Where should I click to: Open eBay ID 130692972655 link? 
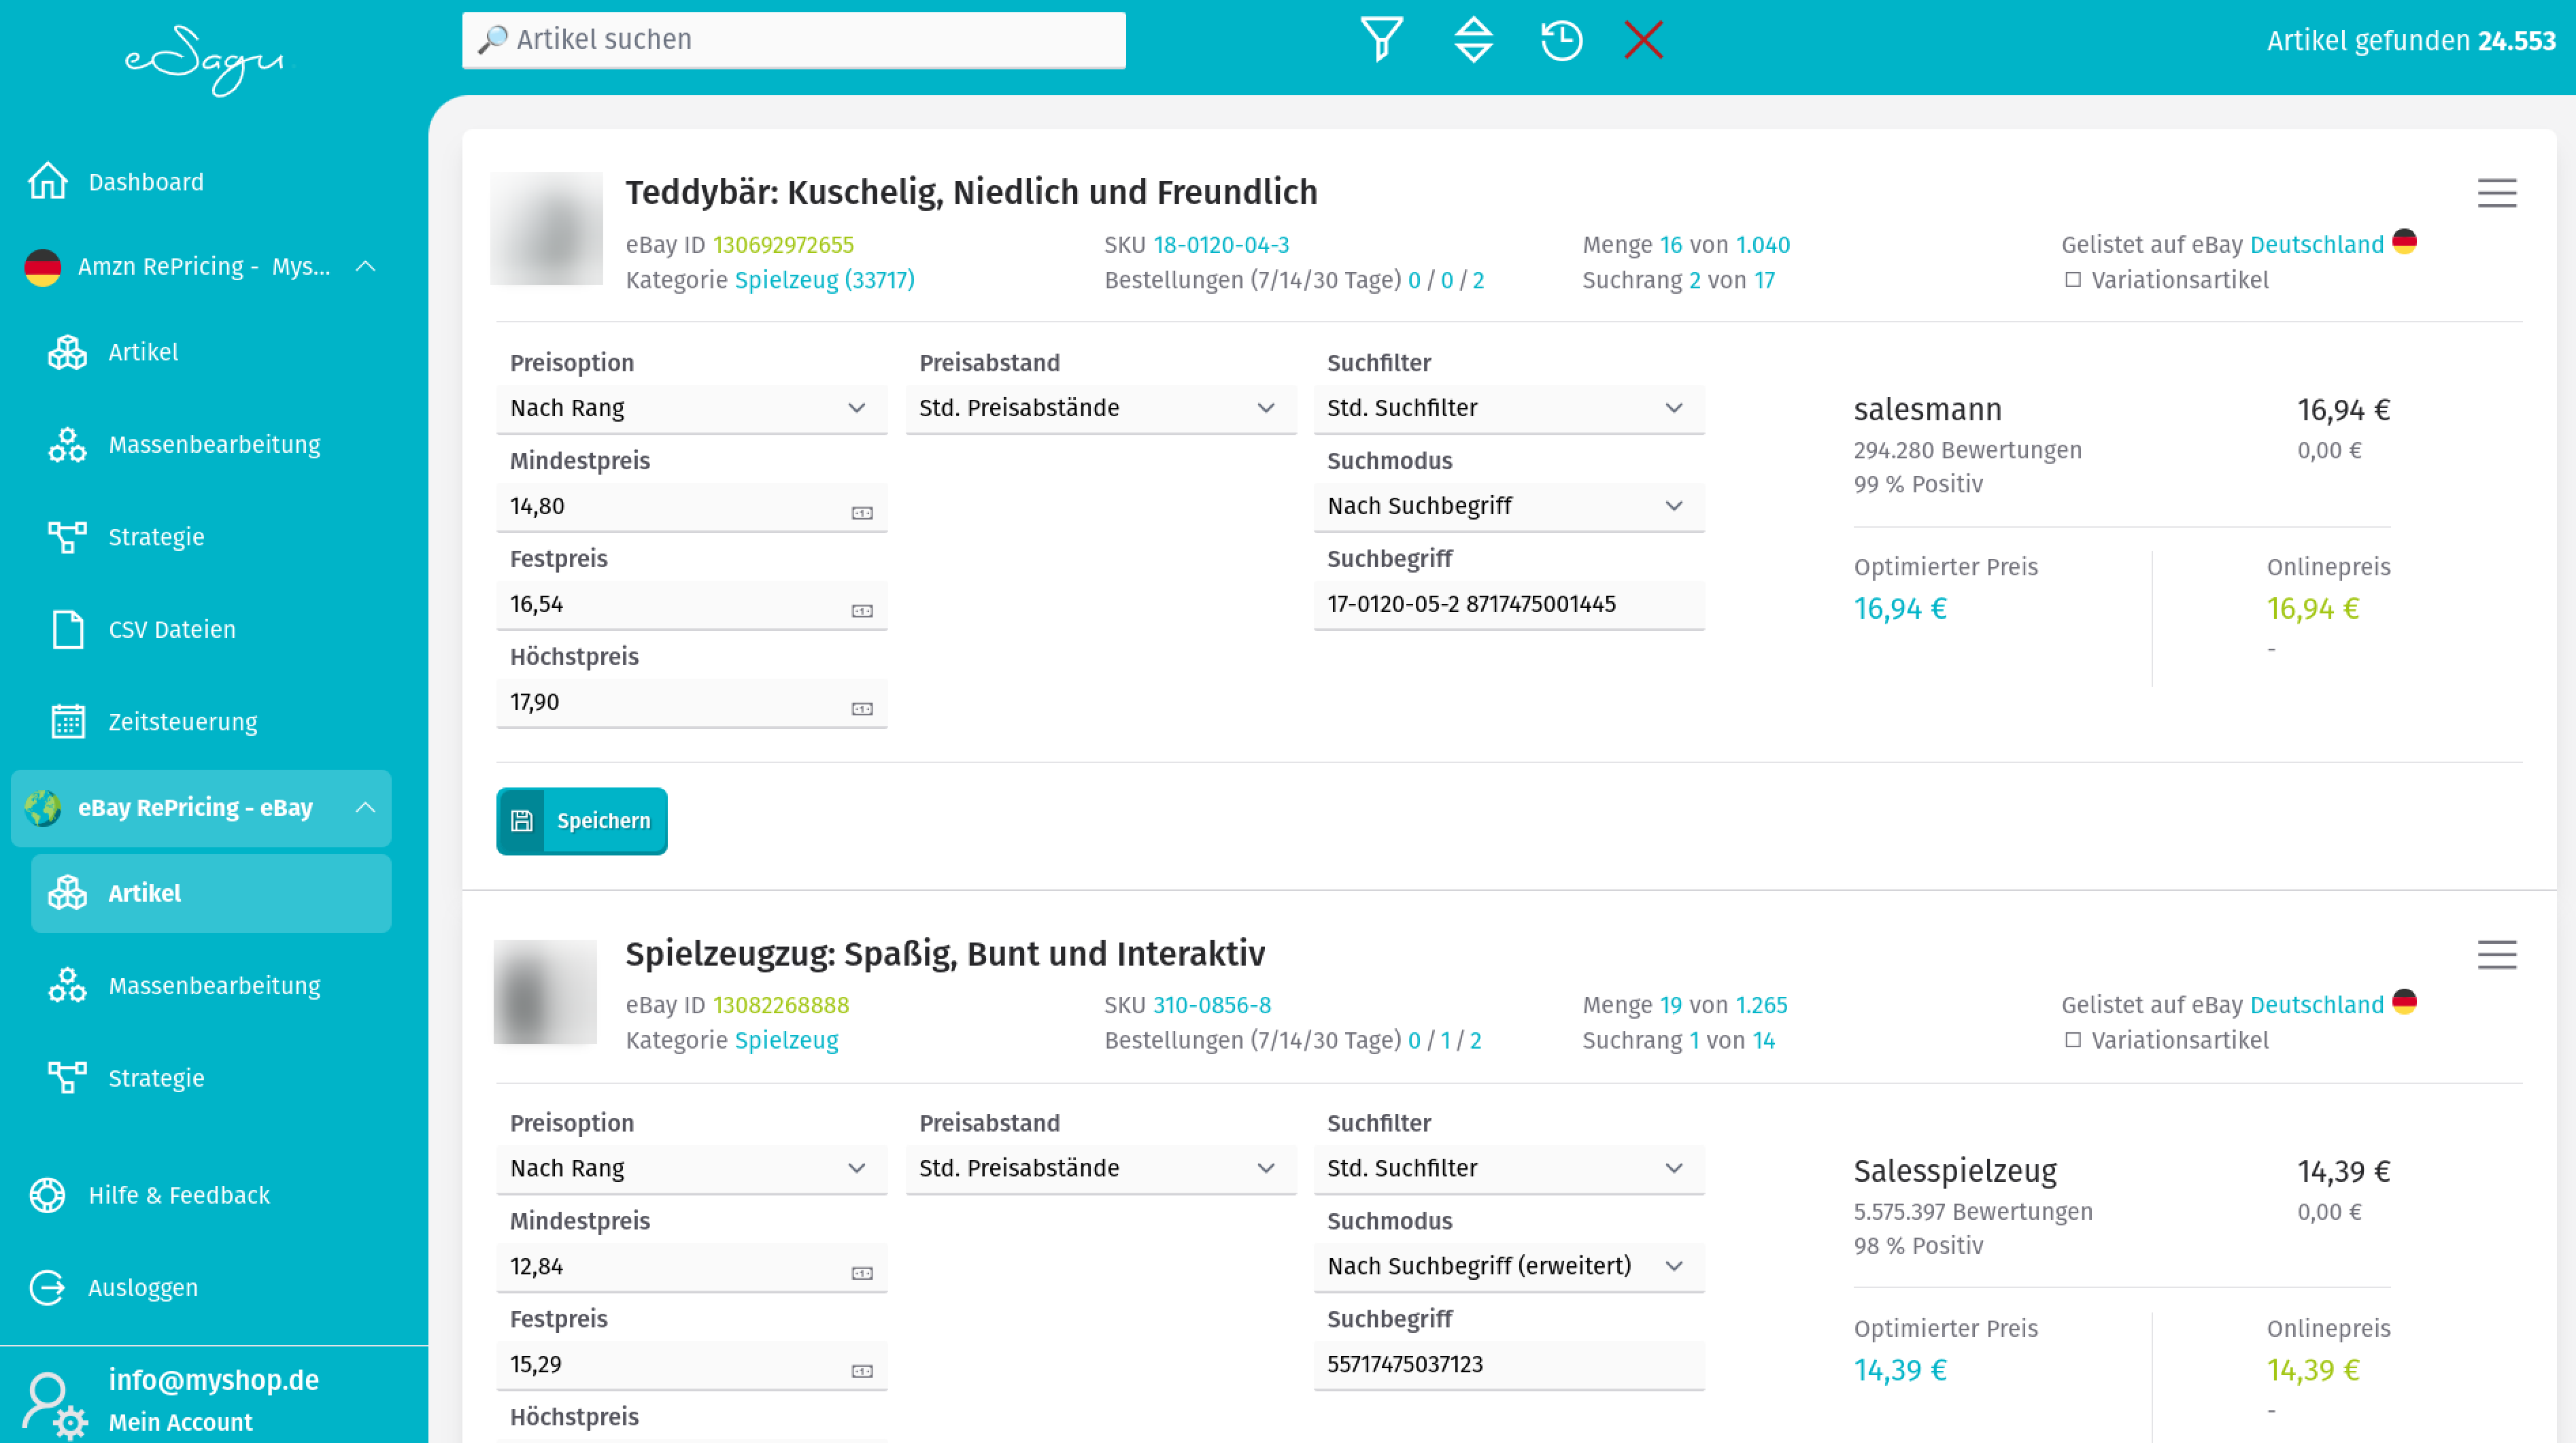[x=783, y=245]
